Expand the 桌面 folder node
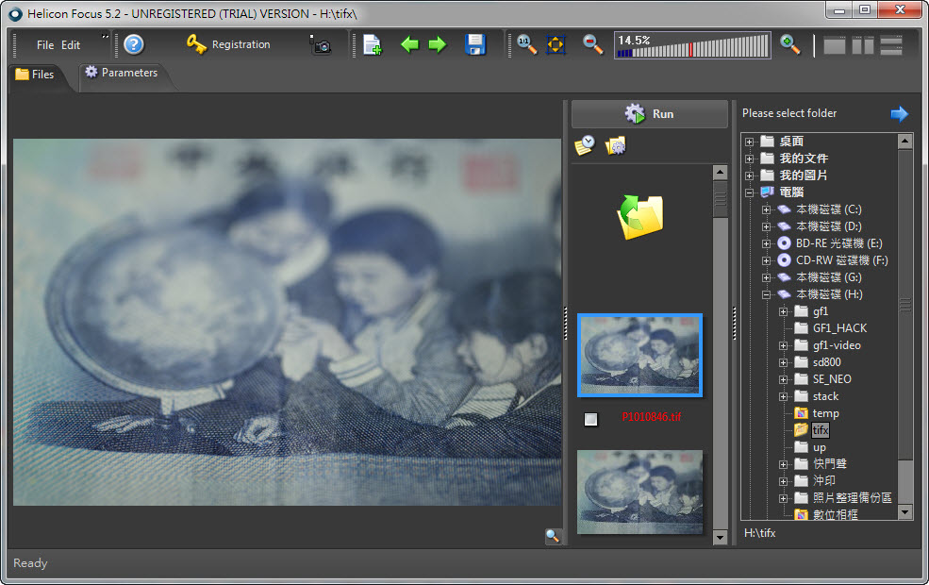 click(x=750, y=142)
